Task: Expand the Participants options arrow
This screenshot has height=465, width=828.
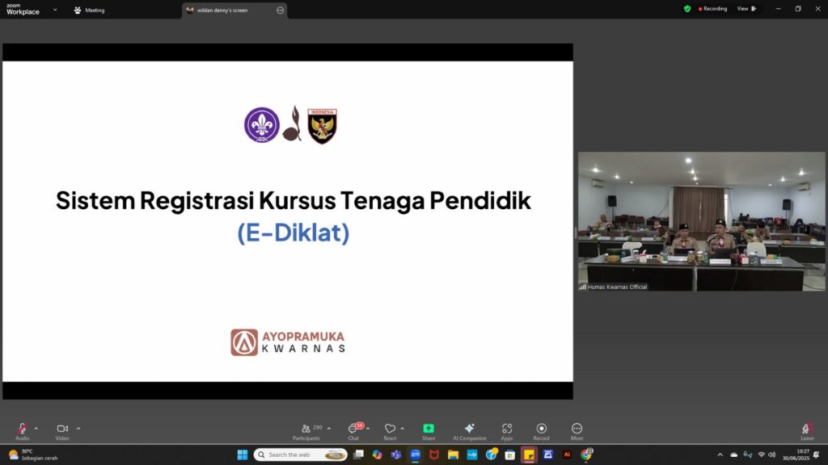Action: [x=329, y=429]
